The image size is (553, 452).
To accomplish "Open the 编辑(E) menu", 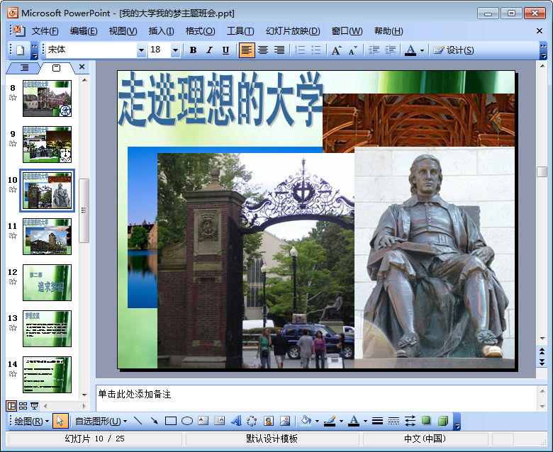I will click(84, 31).
